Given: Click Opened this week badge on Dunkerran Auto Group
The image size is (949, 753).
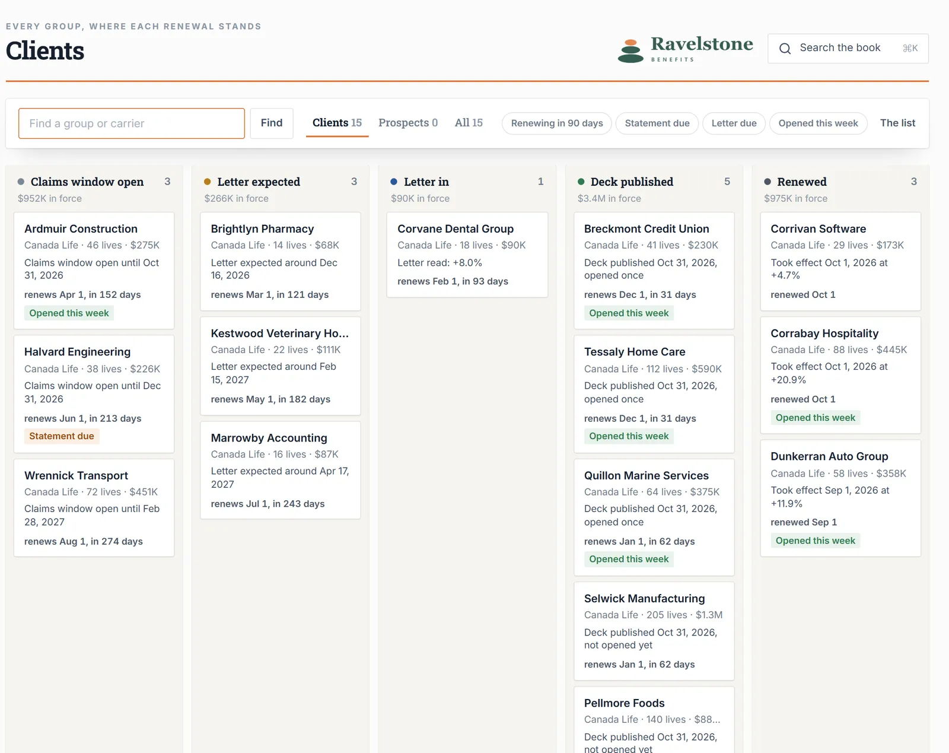Looking at the screenshot, I should coord(816,541).
